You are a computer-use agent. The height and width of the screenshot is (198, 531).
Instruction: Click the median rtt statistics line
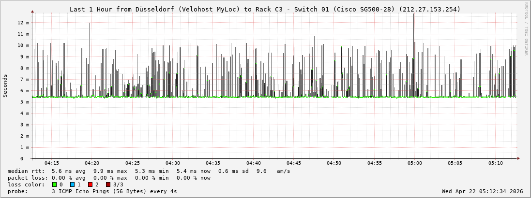tap(149, 171)
